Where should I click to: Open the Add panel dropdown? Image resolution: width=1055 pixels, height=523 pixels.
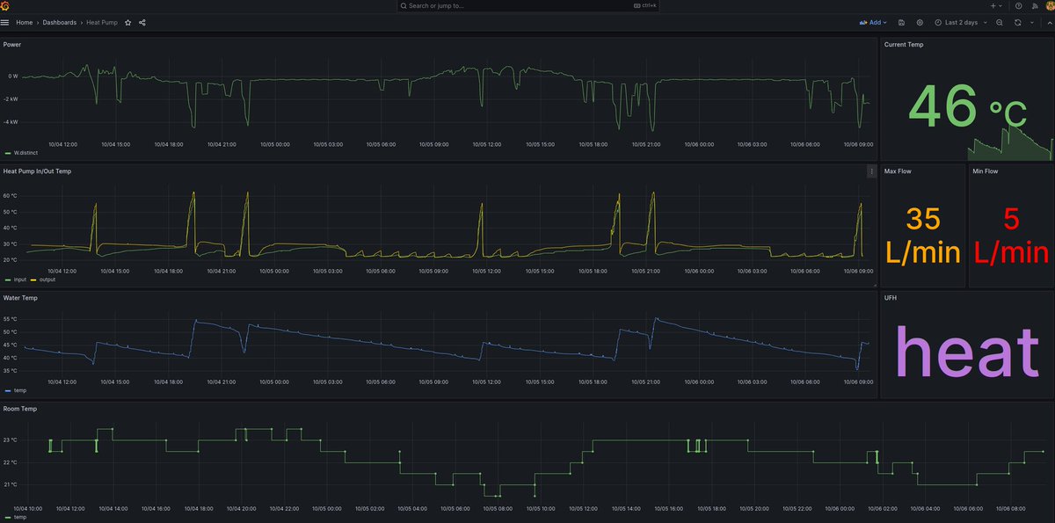pyautogui.click(x=875, y=23)
